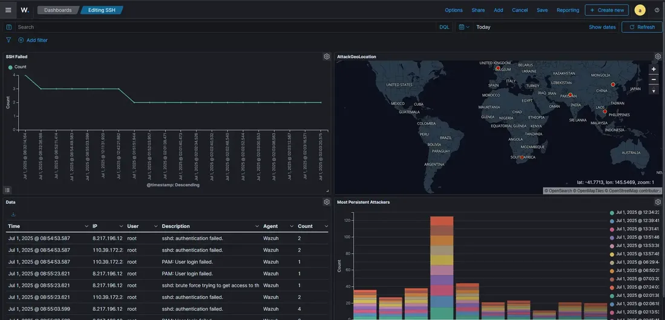The height and width of the screenshot is (320, 665).
Task: Download Data table as CSV icon
Action: click(x=13, y=215)
